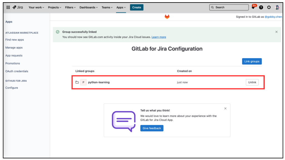Click the Created on column header
This screenshot has width=285, height=160.
184,71
